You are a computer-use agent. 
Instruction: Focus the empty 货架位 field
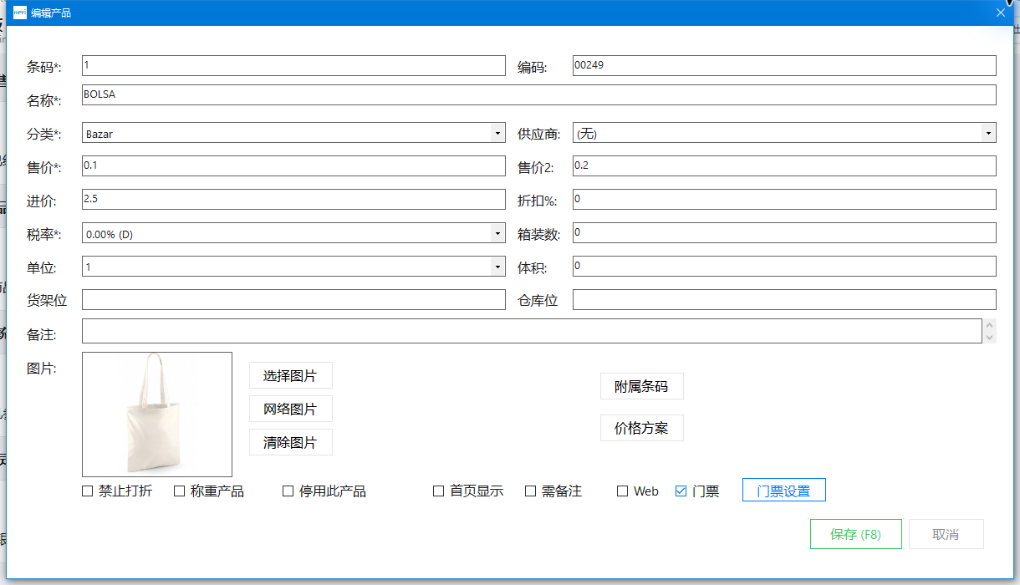[x=293, y=300]
